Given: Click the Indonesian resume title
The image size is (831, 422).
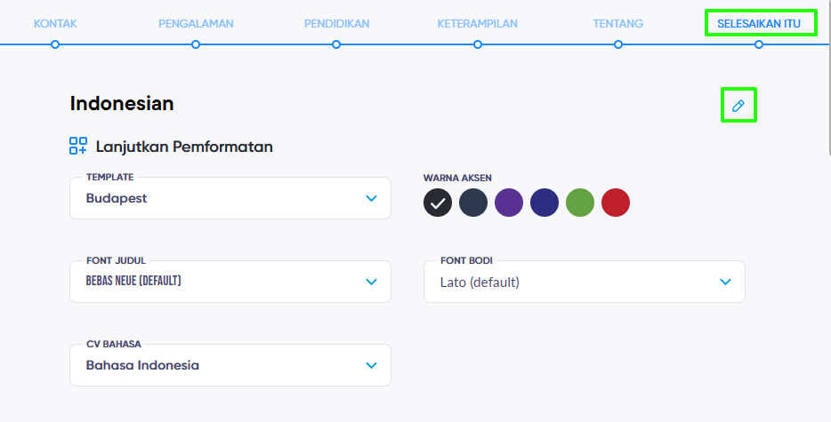Looking at the screenshot, I should 122,103.
